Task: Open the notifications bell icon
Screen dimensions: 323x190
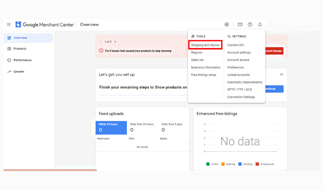Action: [x=260, y=25]
